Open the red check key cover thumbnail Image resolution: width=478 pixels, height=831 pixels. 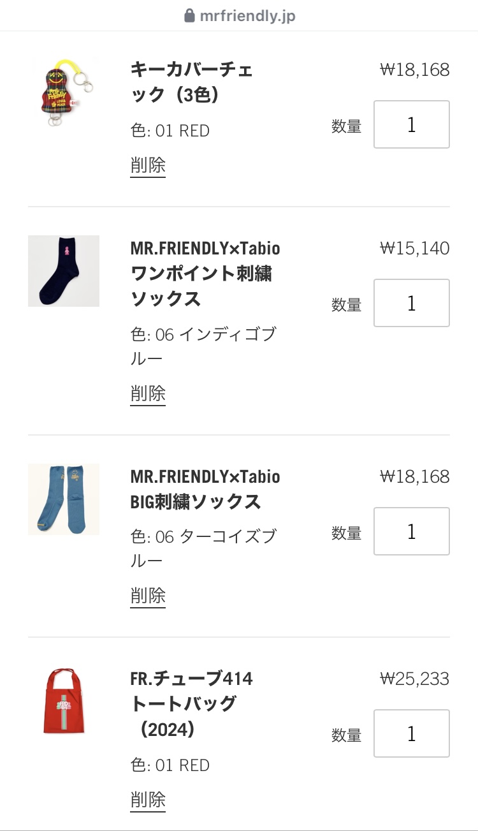click(x=63, y=94)
